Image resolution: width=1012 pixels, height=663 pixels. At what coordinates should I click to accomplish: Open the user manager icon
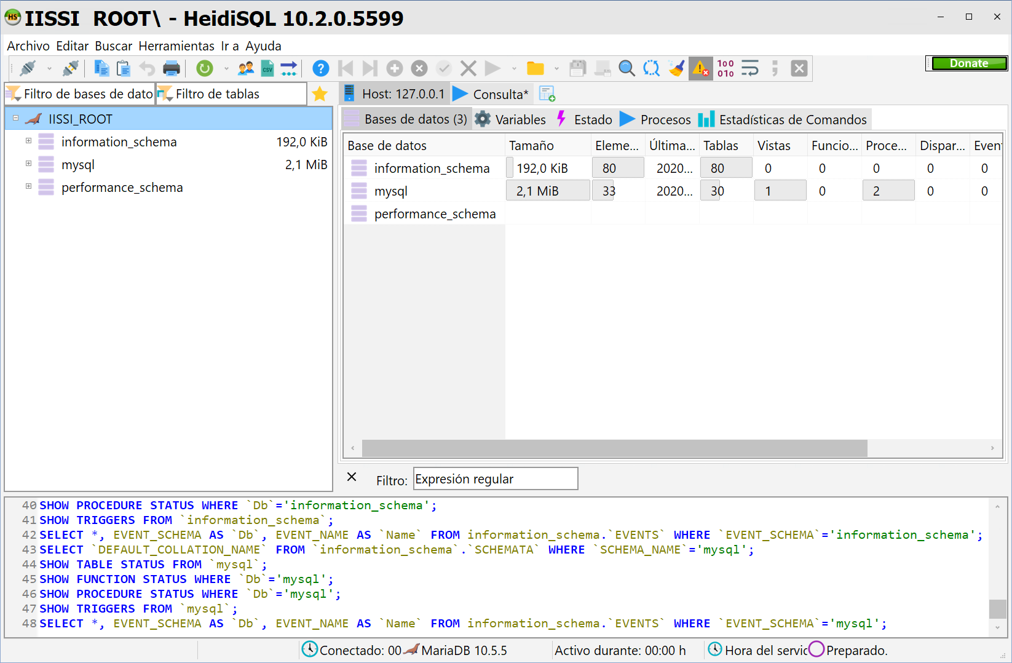(x=245, y=68)
